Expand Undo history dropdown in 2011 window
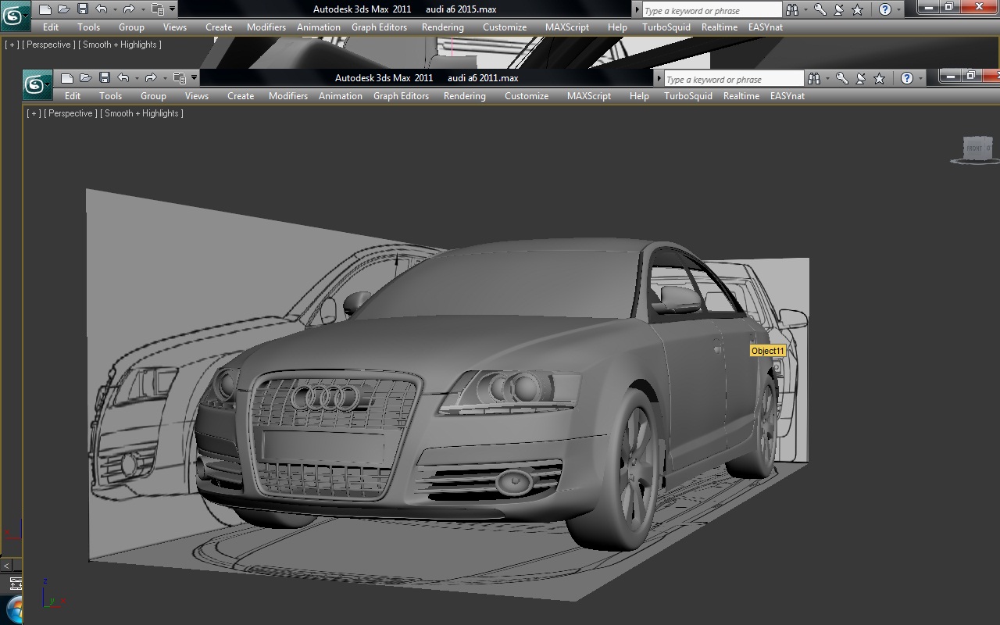Screen dimensions: 1000x625 (137, 78)
